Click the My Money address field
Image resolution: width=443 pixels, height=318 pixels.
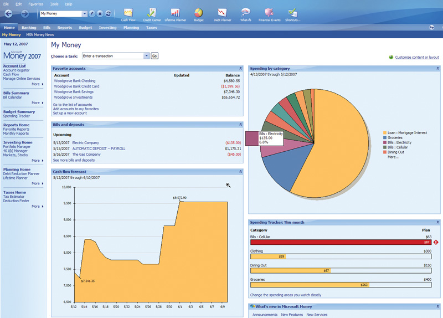(61, 13)
